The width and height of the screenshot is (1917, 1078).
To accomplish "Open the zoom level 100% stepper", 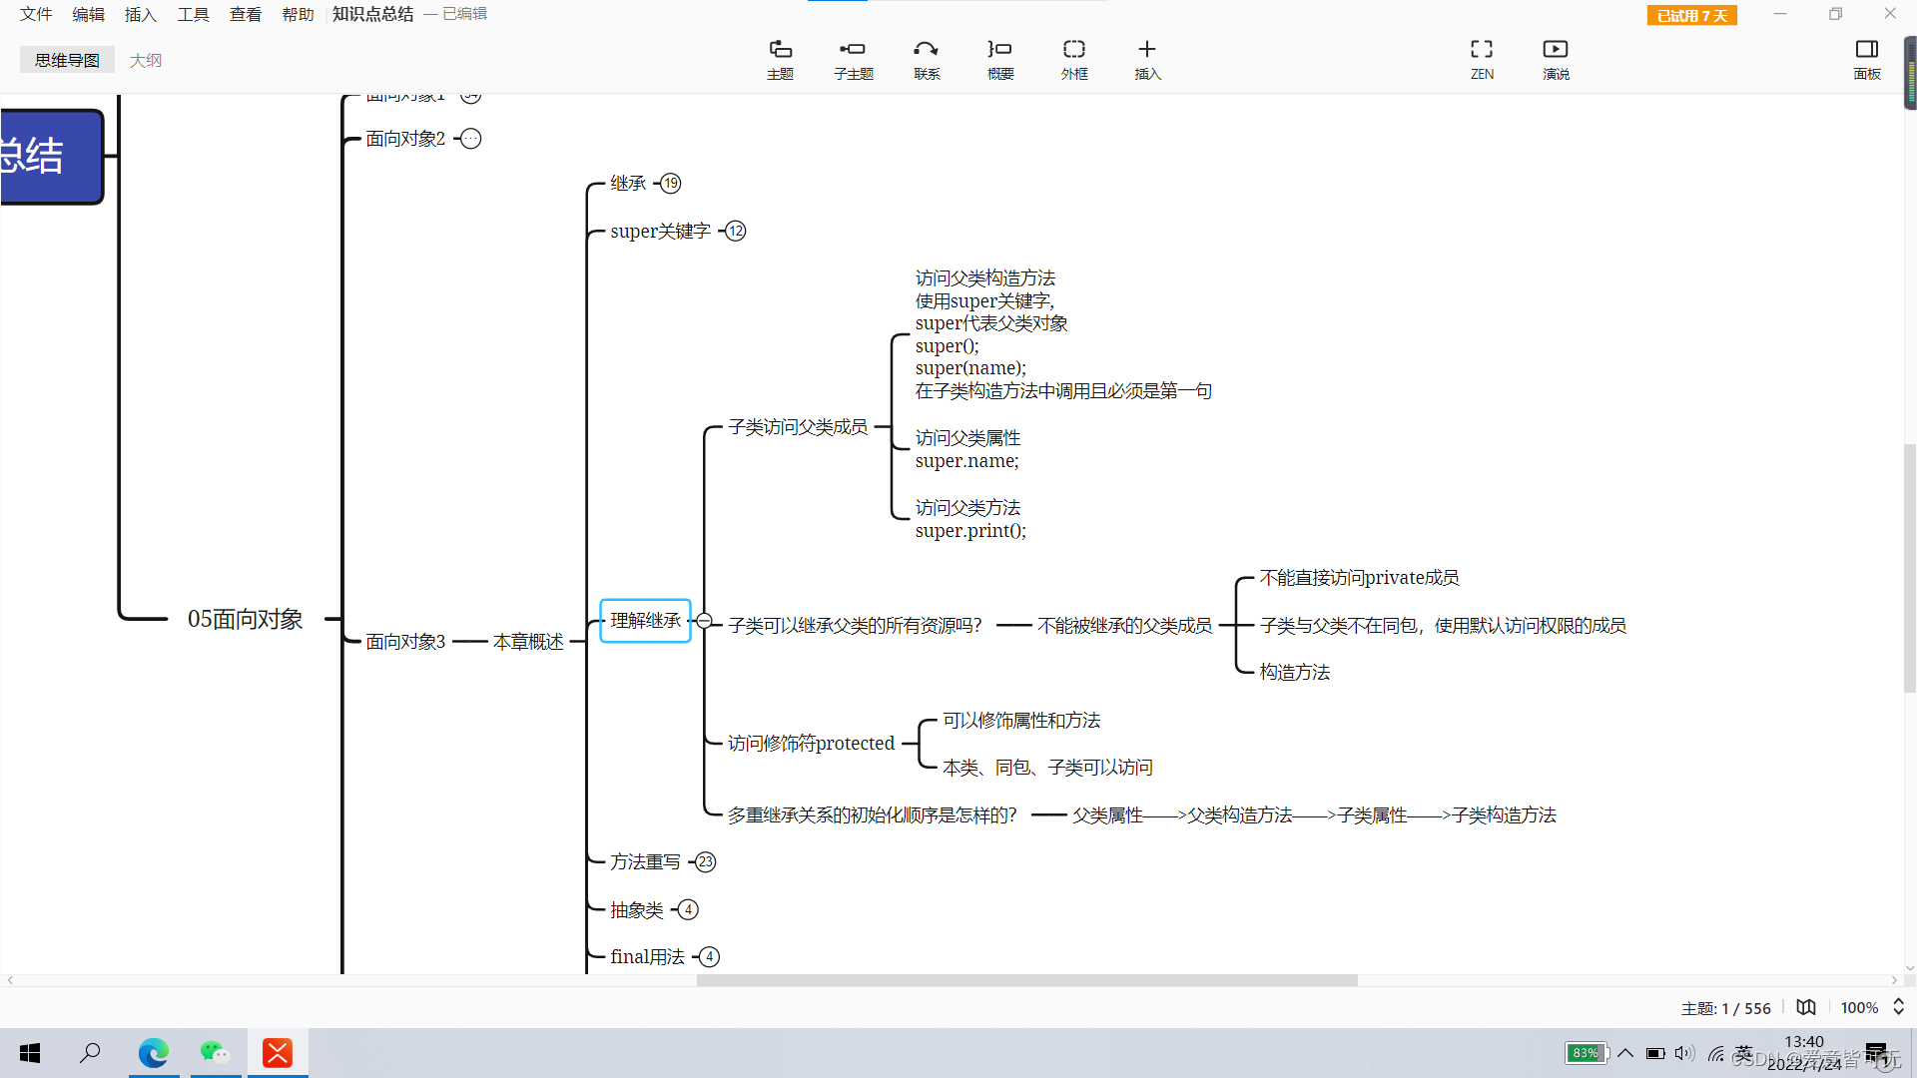I will [1898, 1007].
